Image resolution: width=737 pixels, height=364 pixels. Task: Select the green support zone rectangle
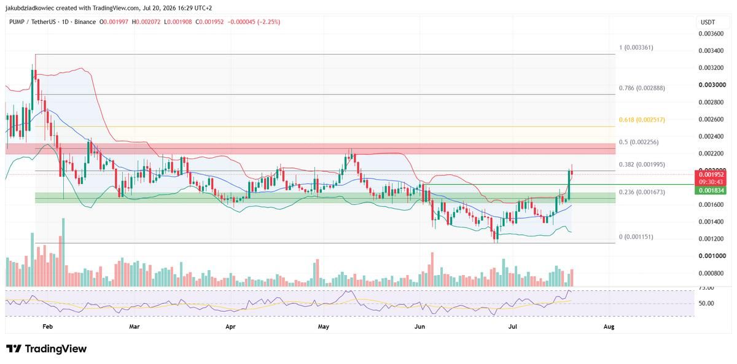click(x=325, y=198)
